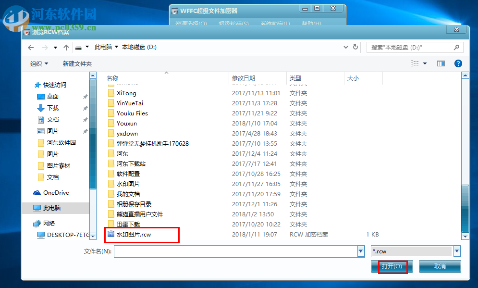This screenshot has height=288, width=478.
Task: Select the 水印图片.rcw file
Action: tap(134, 234)
